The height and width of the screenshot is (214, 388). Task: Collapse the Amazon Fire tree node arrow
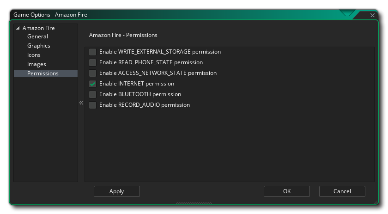18,28
